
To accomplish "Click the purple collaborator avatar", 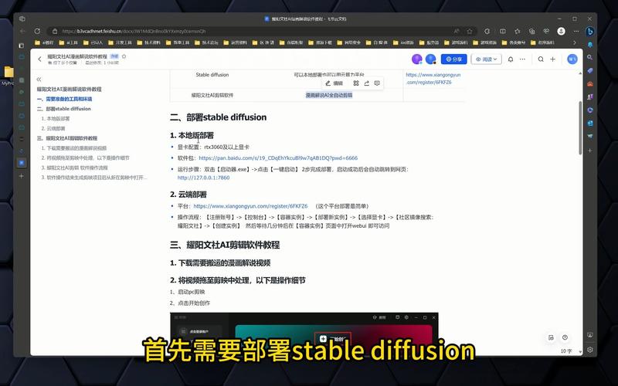I will point(416,59).
